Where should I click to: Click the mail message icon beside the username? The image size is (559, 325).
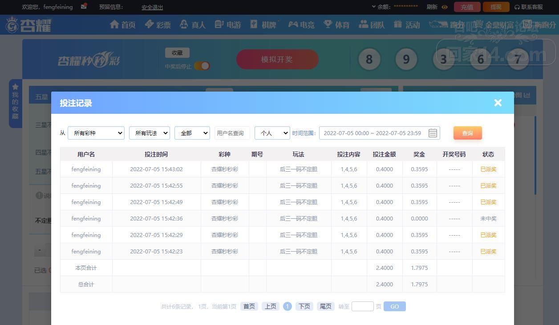[x=84, y=7]
